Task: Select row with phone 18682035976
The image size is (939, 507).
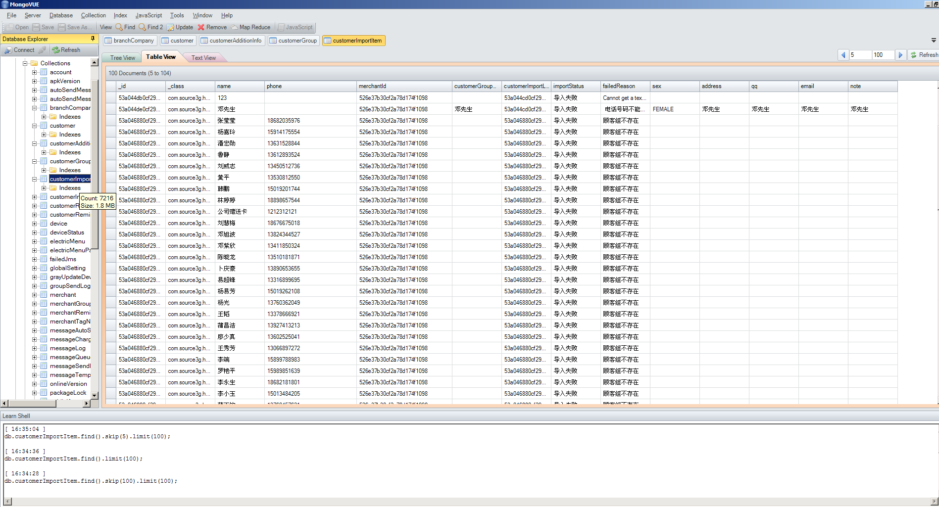Action: (x=501, y=121)
